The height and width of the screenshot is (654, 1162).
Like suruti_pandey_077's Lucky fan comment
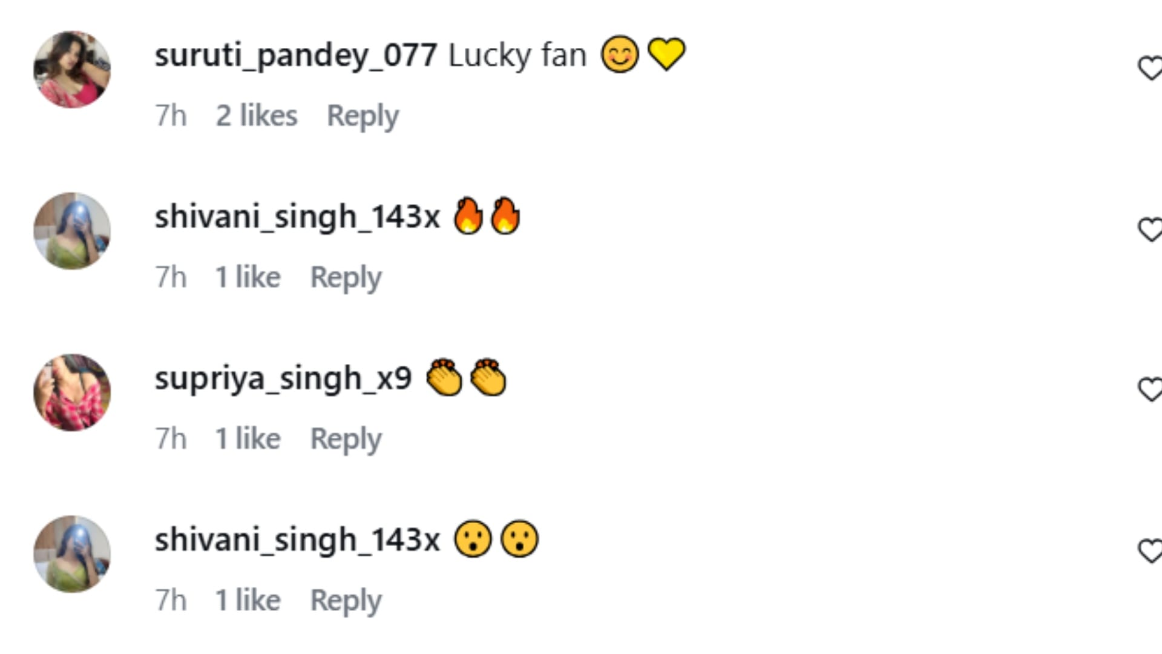click(1150, 68)
